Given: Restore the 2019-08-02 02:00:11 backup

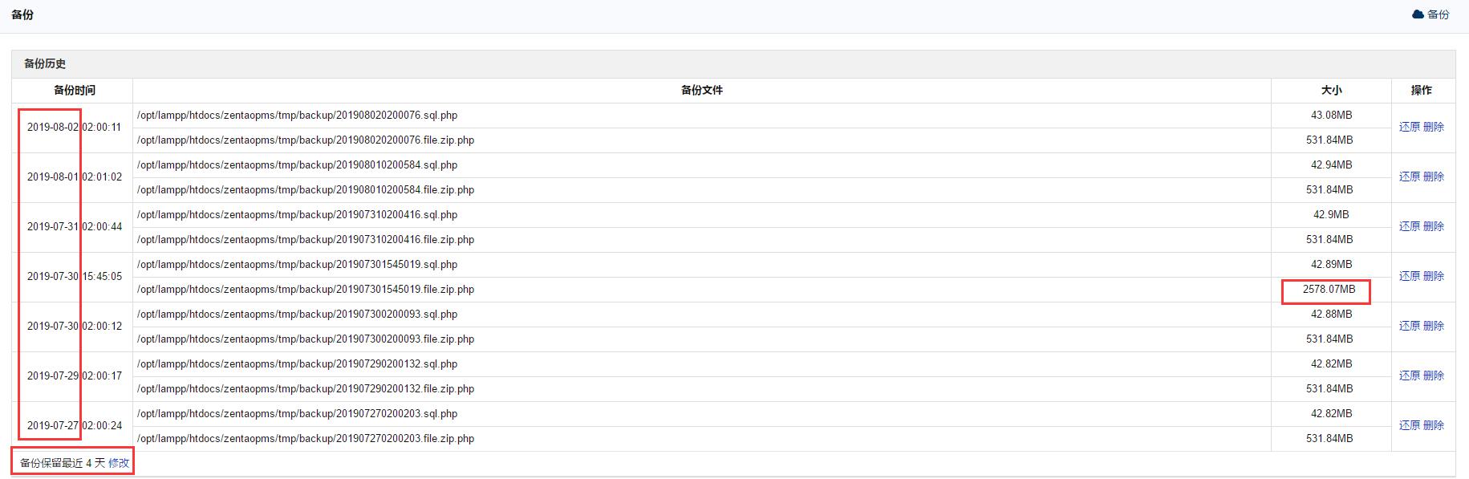Looking at the screenshot, I should (x=1409, y=127).
